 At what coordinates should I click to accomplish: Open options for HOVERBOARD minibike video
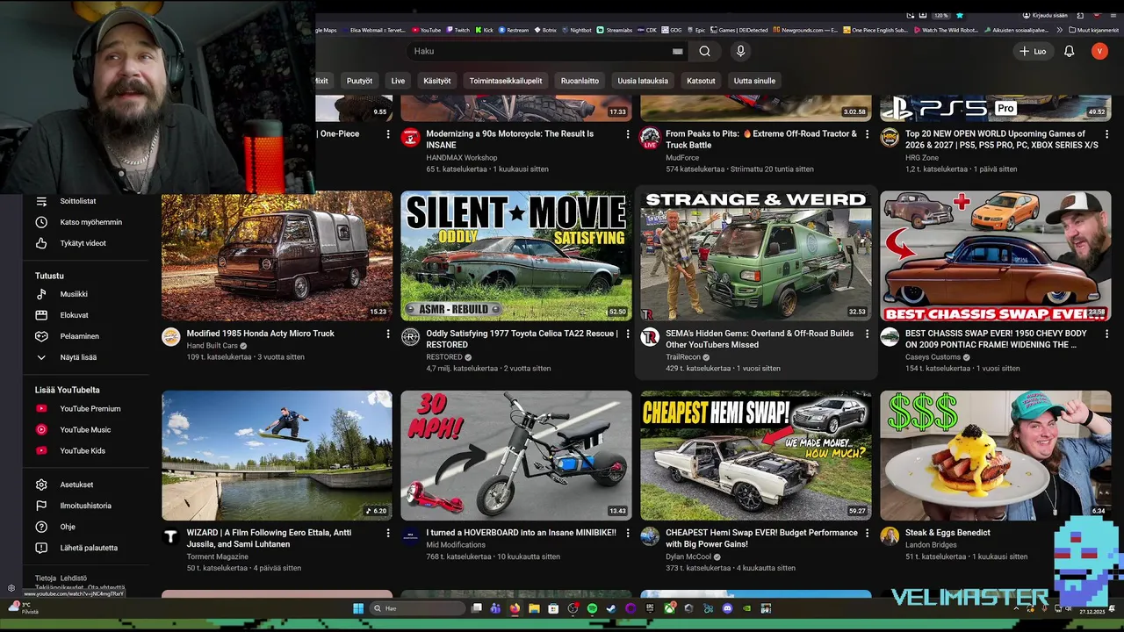coord(628,533)
